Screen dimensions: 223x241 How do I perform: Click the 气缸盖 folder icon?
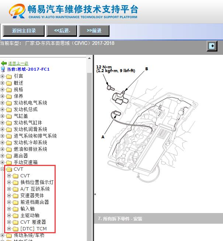tap(9, 116)
